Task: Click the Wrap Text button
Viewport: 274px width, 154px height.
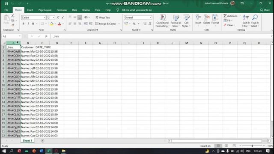Action: point(103,18)
